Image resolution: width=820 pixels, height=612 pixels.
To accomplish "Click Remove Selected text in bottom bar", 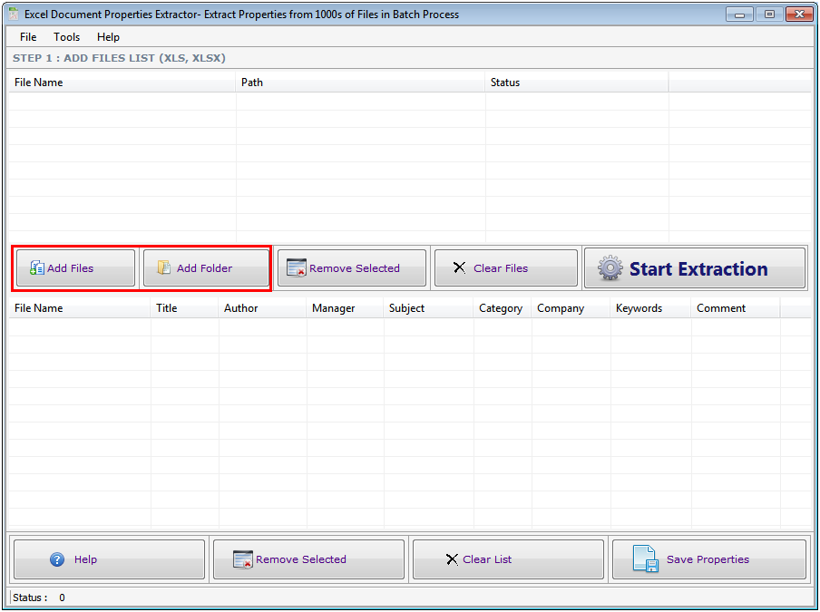I will (x=301, y=559).
